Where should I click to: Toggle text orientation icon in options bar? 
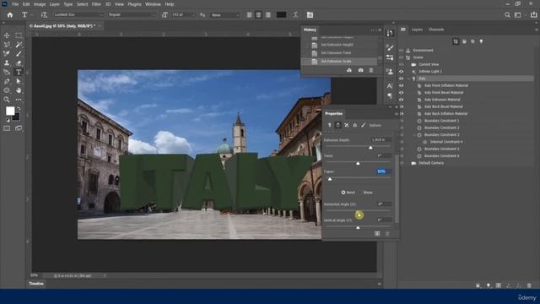click(44, 15)
